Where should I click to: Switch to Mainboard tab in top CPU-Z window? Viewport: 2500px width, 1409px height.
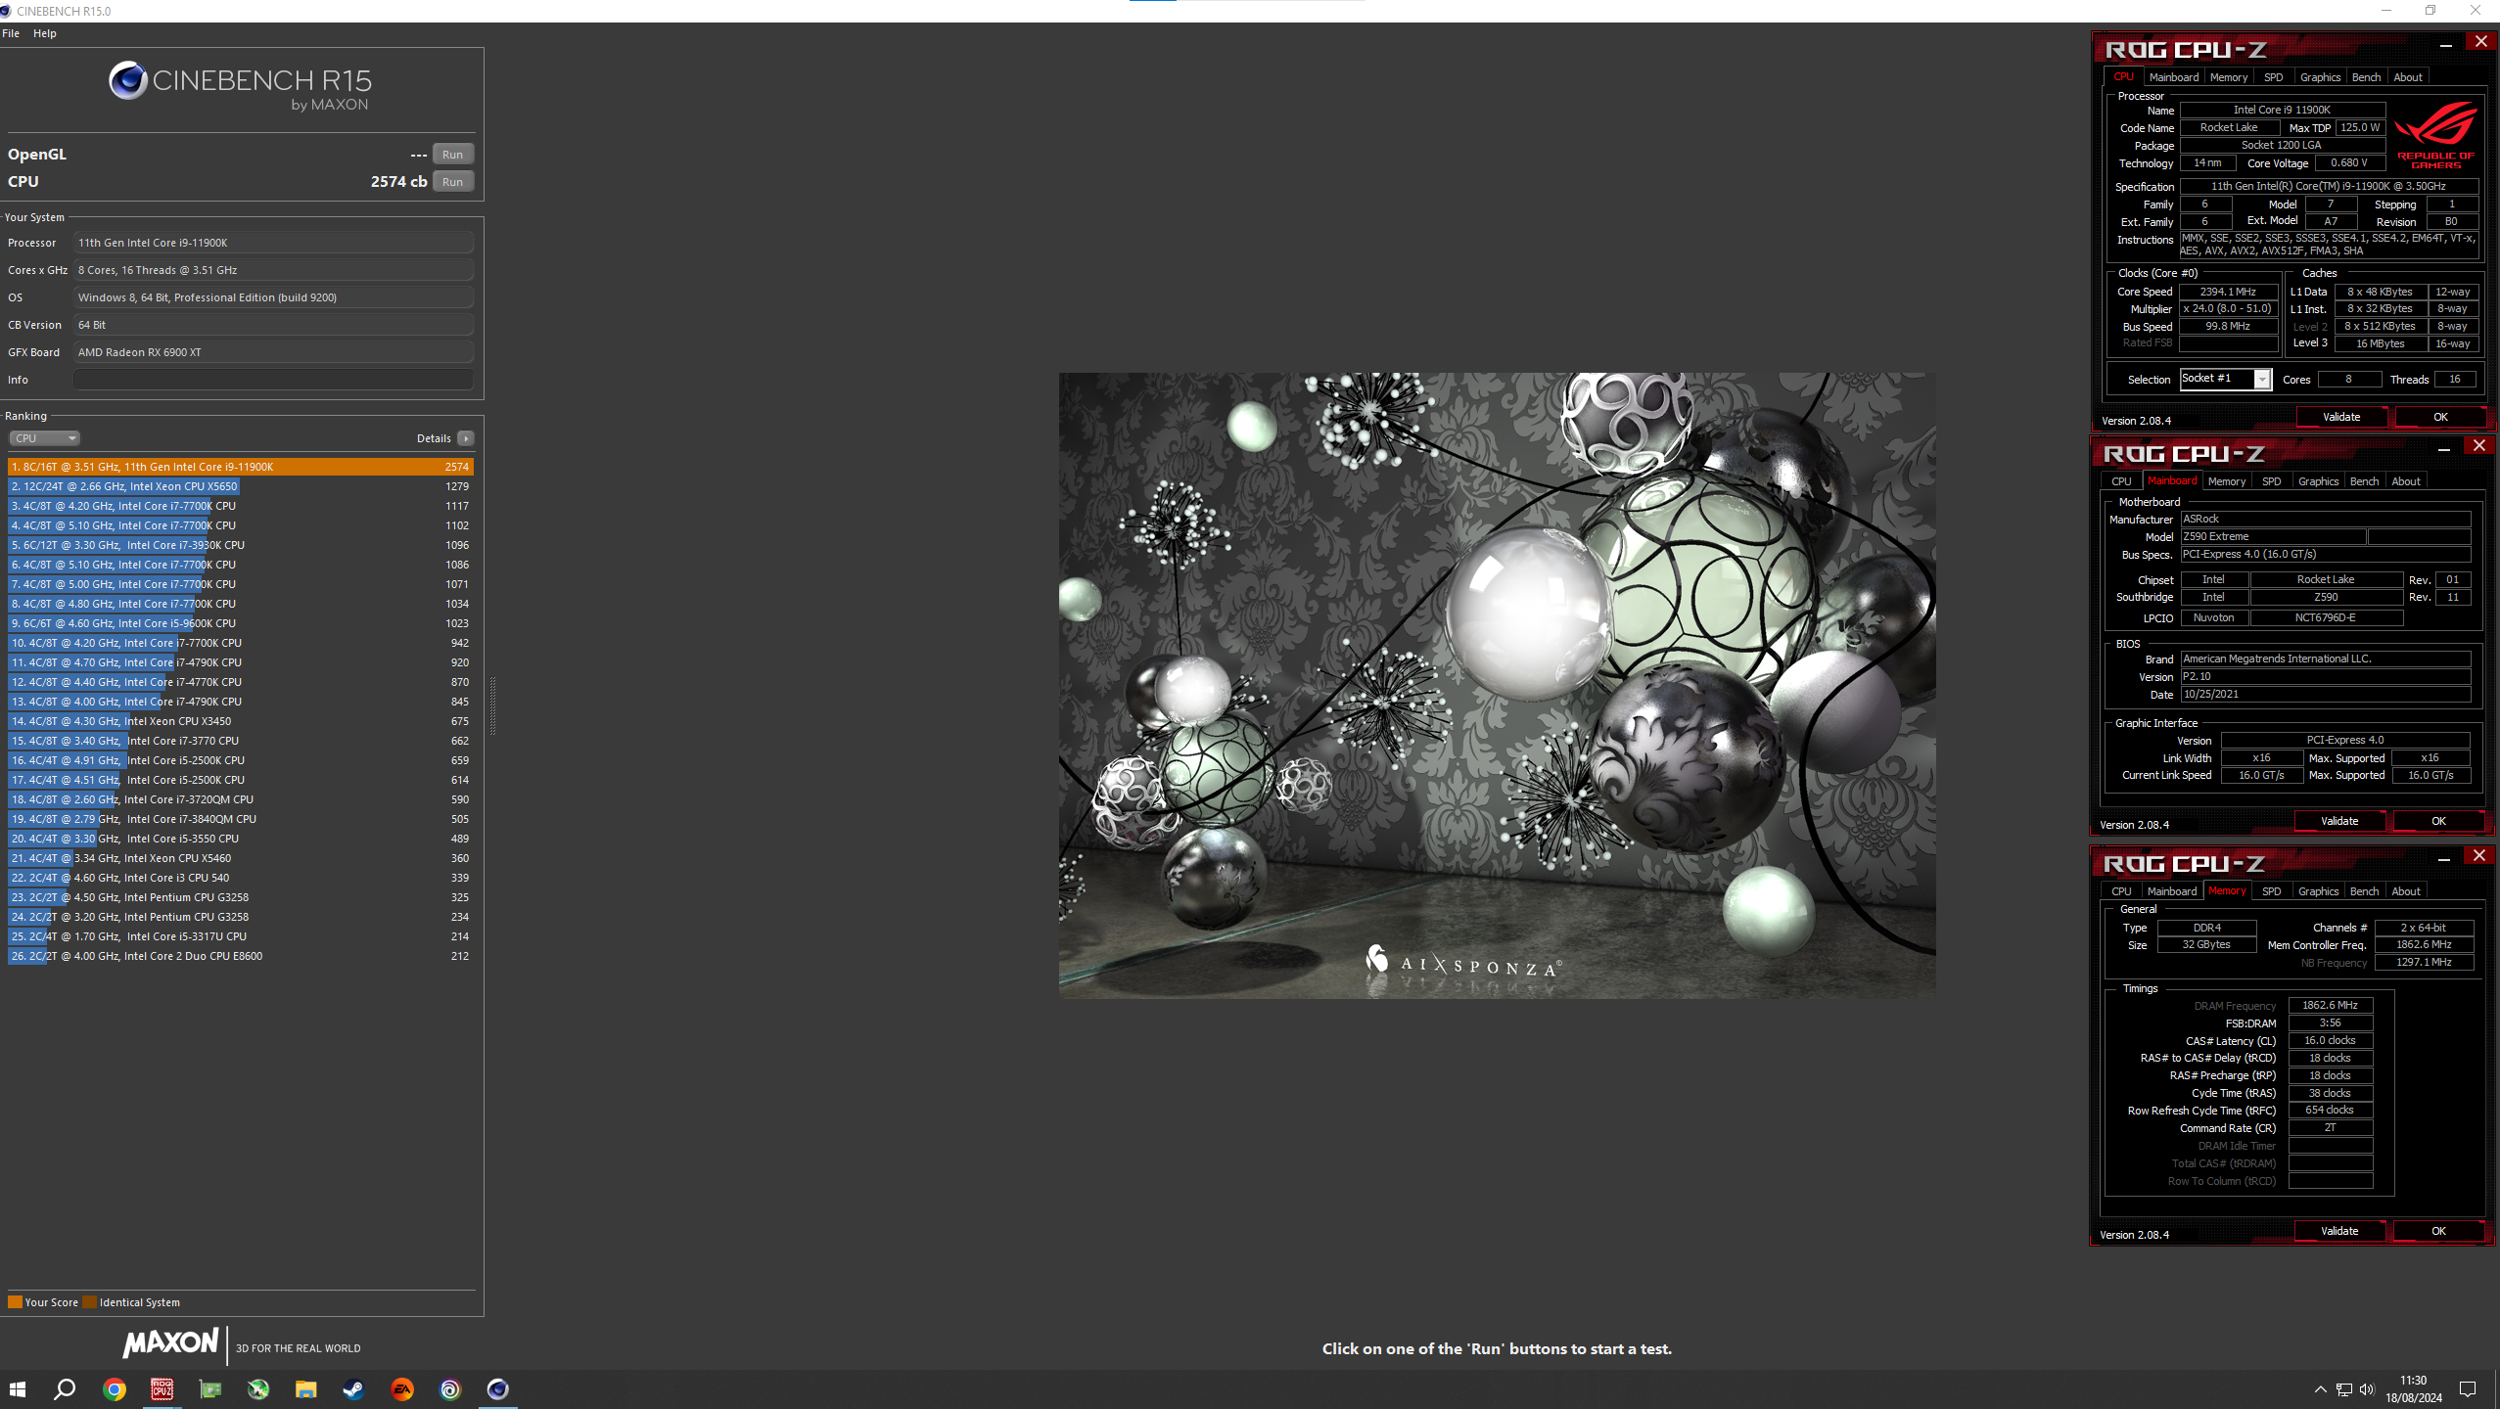pos(2174,77)
